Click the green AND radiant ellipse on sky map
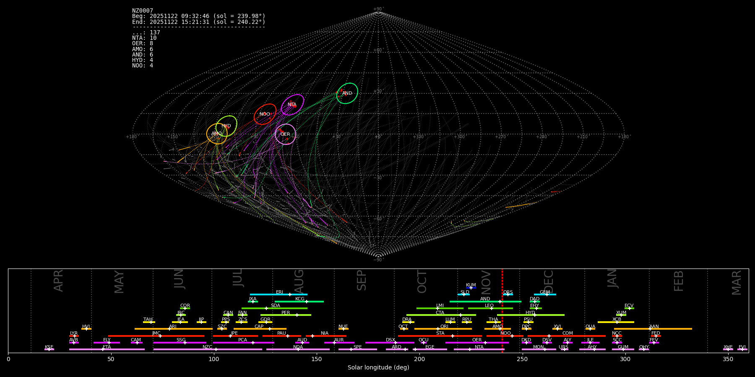 [x=347, y=93]
